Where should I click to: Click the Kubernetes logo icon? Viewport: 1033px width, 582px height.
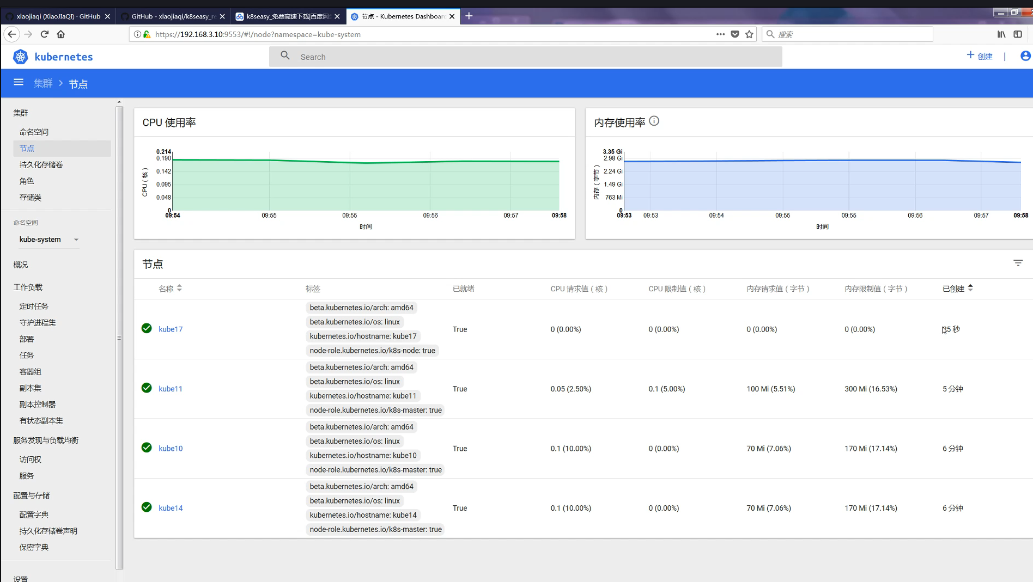click(x=20, y=57)
